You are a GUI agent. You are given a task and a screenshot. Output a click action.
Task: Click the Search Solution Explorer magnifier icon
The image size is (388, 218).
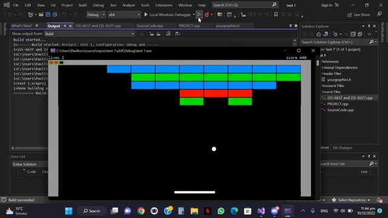372,42
